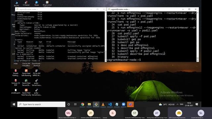Switch to Microsoft Teams on taskbar
The width and height of the screenshot is (212, 119).
130,104
